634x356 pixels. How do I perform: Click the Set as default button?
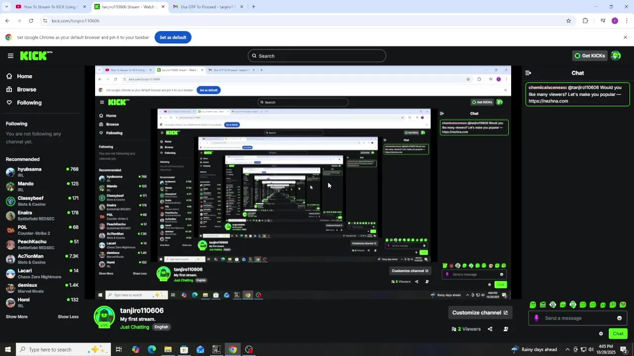pos(173,38)
